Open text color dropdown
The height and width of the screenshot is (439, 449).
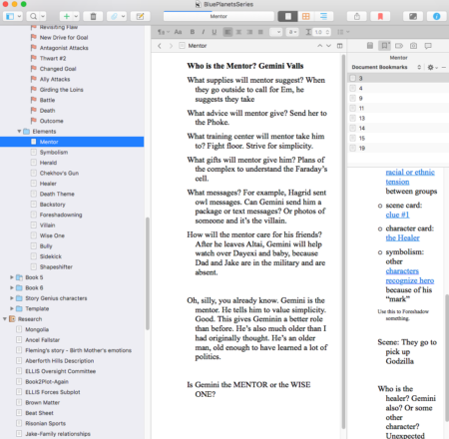[275, 32]
